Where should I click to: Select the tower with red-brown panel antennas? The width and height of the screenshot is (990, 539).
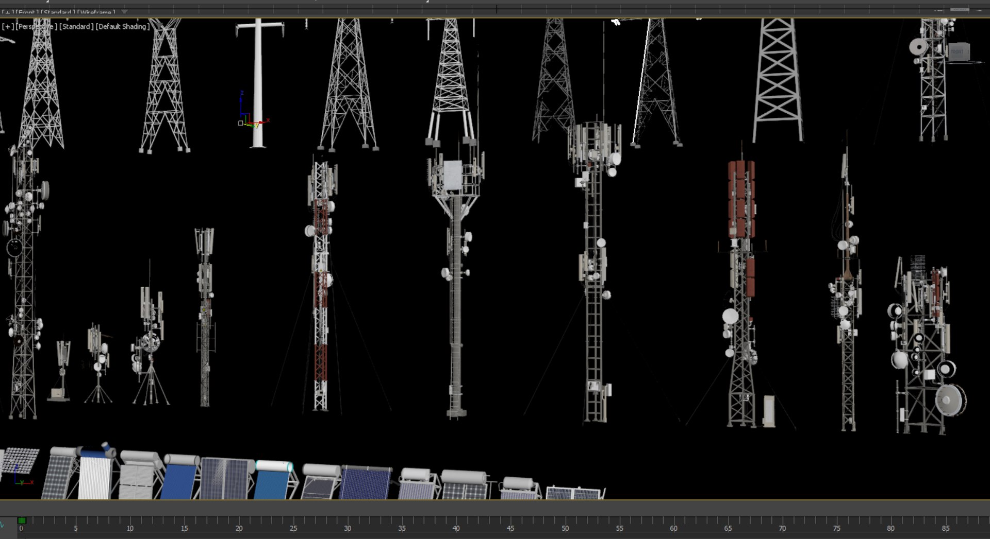[x=741, y=293]
